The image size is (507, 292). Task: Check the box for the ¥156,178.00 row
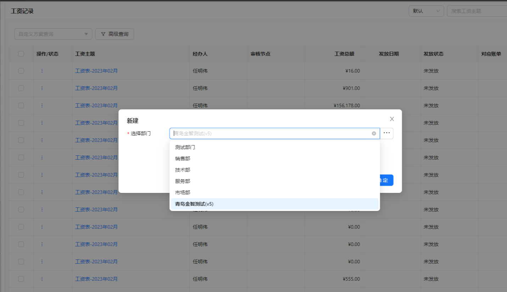pos(21,105)
